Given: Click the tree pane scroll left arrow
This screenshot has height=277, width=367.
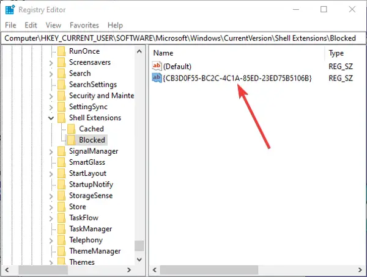Looking at the screenshot, I should (7, 270).
